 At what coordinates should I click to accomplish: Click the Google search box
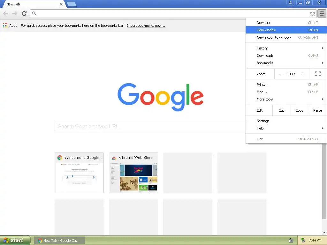tap(150, 126)
